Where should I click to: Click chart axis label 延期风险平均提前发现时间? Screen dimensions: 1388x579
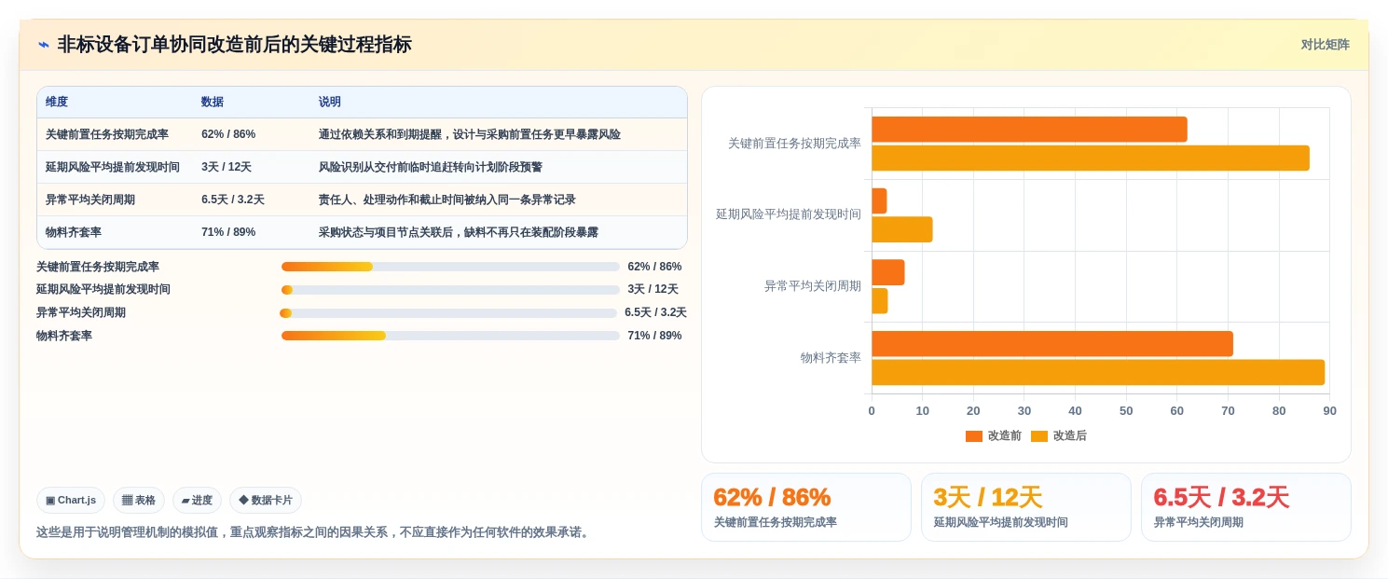tap(789, 214)
